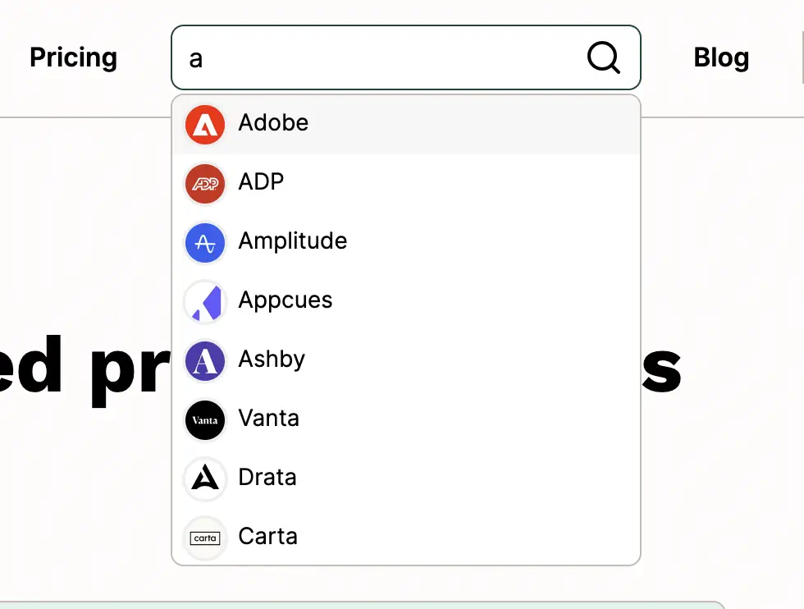This screenshot has height=609, width=804.
Task: Click the Drata logo icon
Action: click(x=205, y=479)
